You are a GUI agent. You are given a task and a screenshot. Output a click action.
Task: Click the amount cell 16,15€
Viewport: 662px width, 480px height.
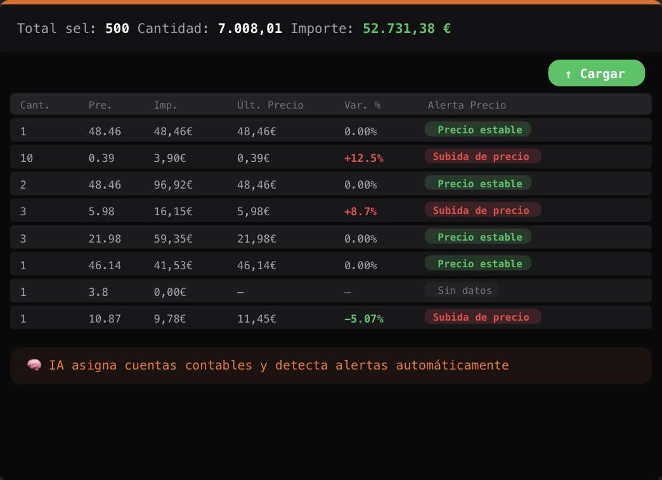coord(173,211)
